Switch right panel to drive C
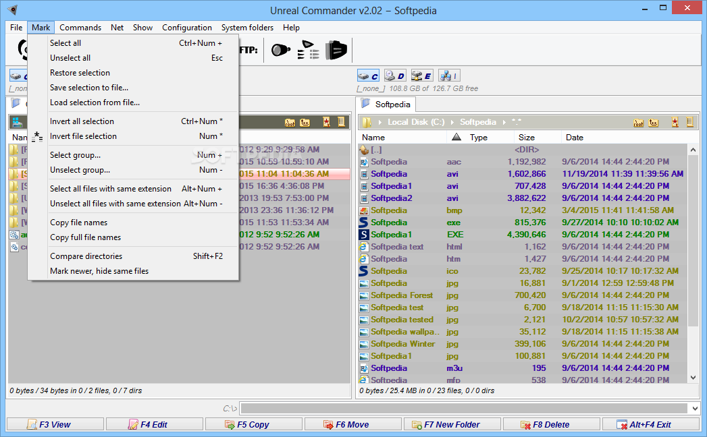 [x=369, y=76]
